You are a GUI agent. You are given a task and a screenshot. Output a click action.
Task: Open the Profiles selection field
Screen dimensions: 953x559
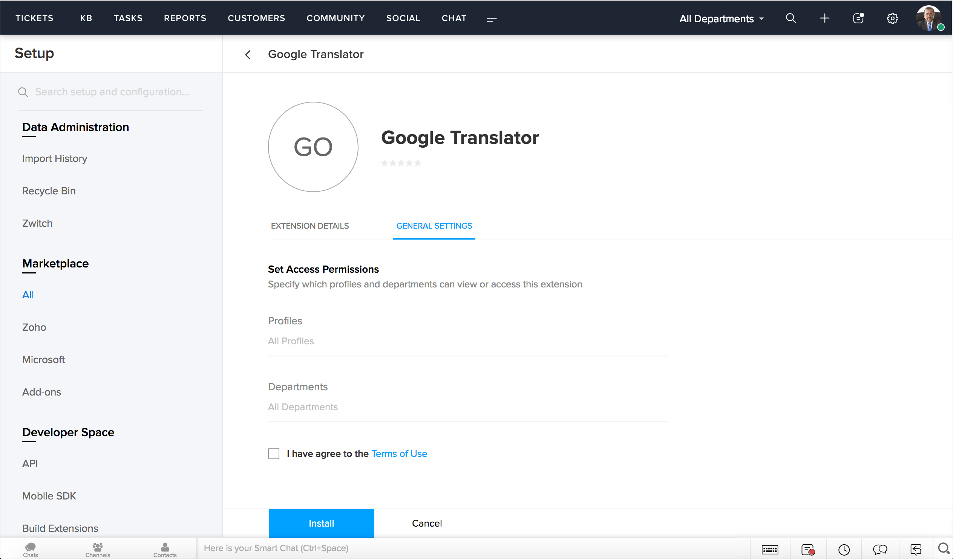tap(467, 341)
